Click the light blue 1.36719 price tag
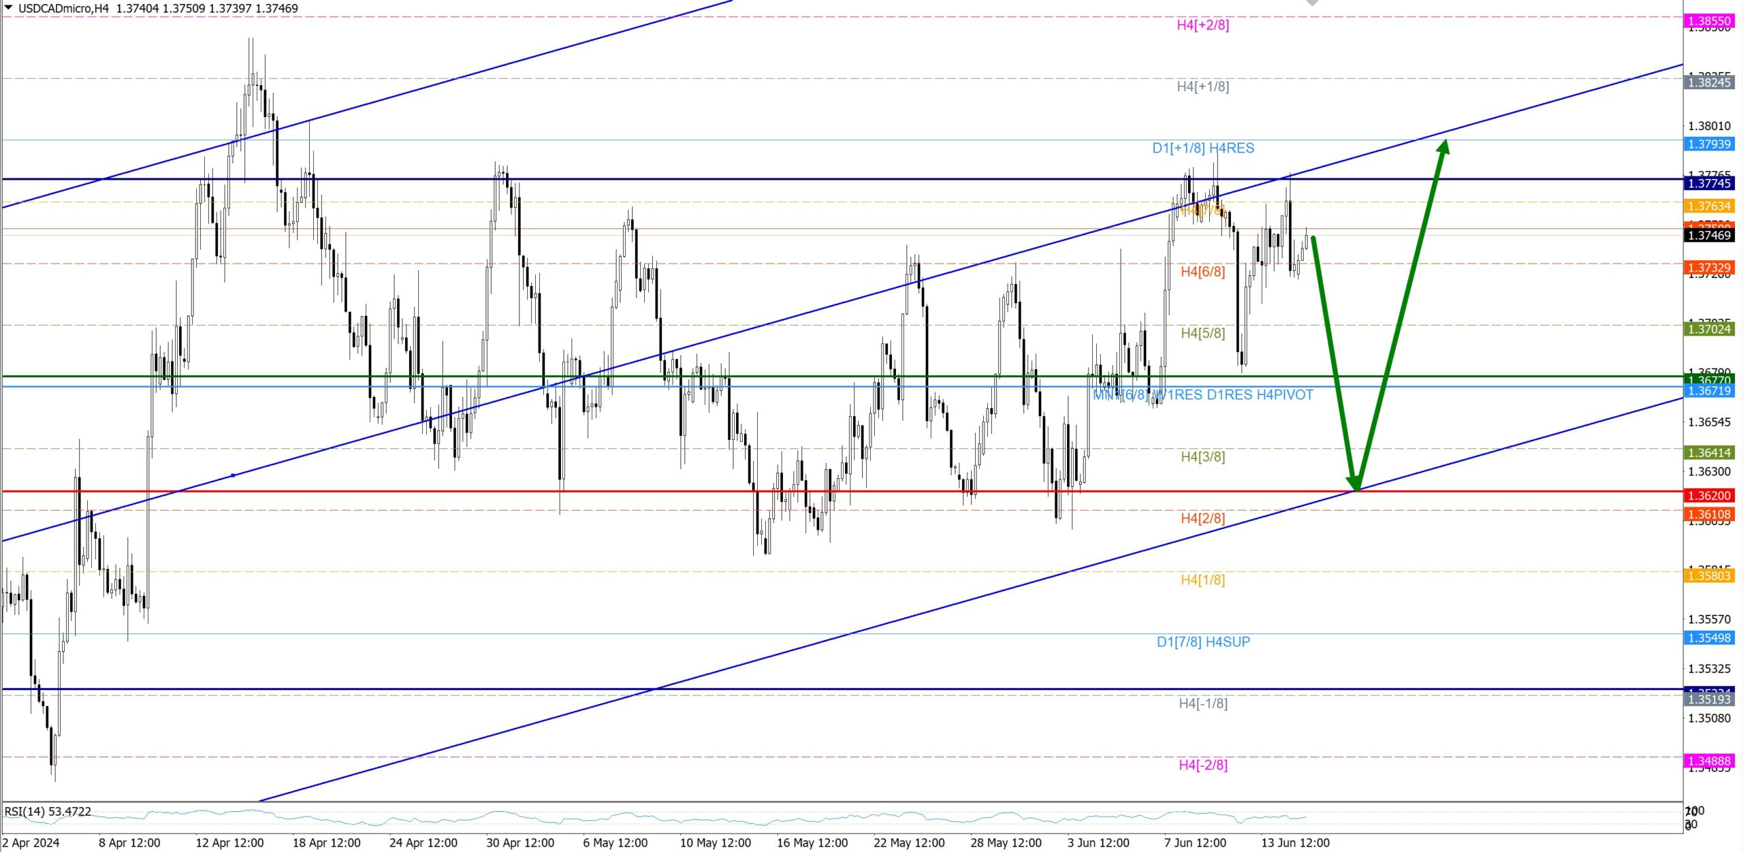The image size is (1743, 852). (x=1709, y=391)
